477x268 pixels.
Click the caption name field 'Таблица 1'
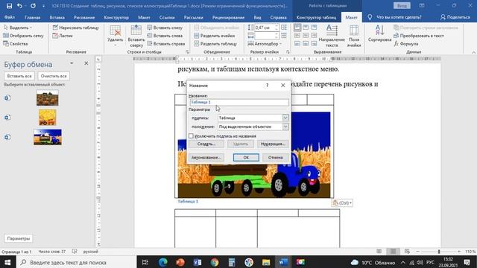(x=239, y=102)
